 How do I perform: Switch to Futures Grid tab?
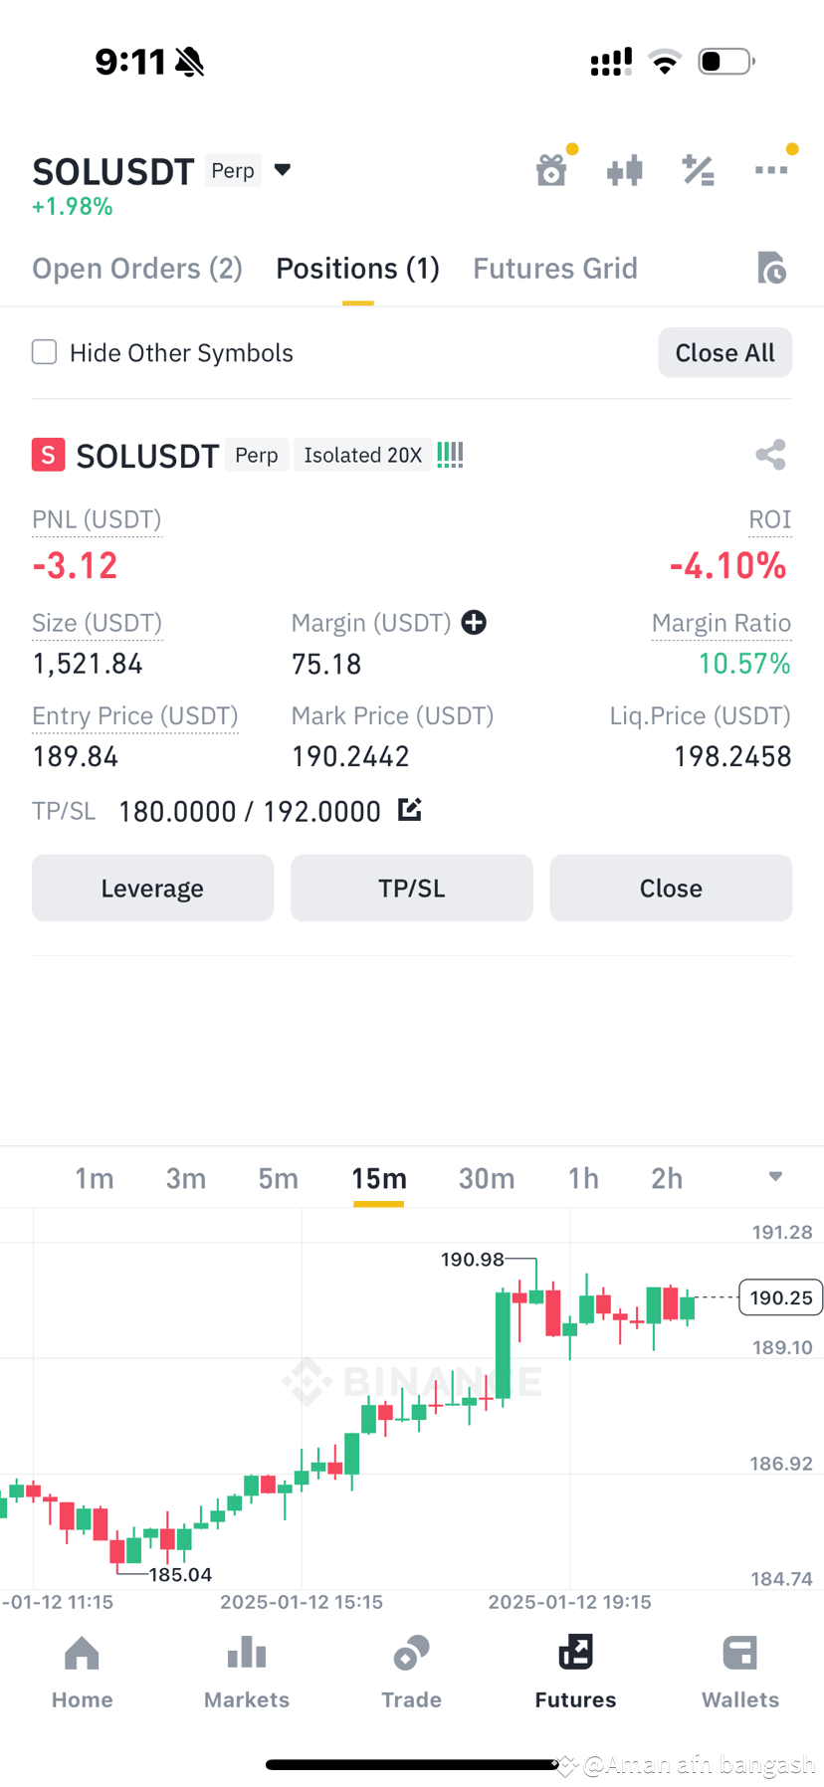pos(555,269)
